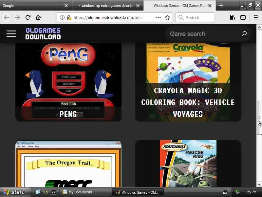Click the 5:25 PM system clock
The height and width of the screenshot is (197, 262).
[250, 192]
